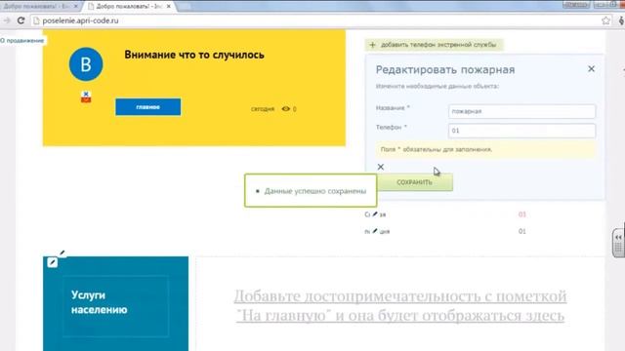625x351 pixels.
Task: Save changes with СОХРАНИТЬ button
Action: pos(414,182)
